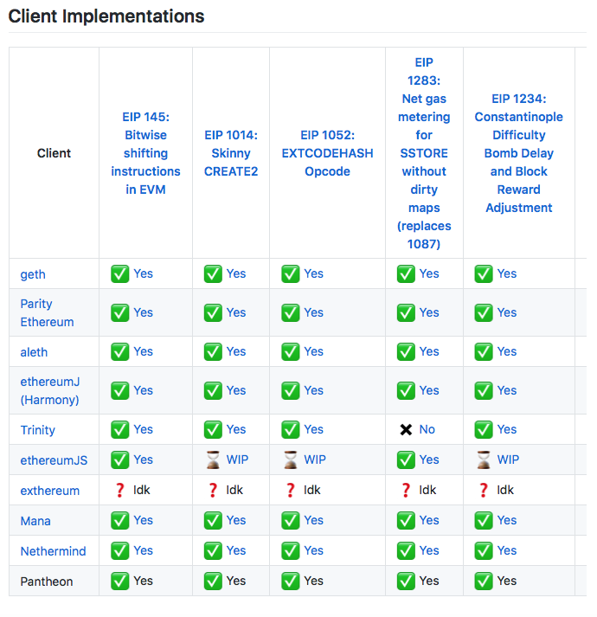597x617 pixels.
Task: Click the green checkmark for Pantheon EIP 1052
Action: point(291,582)
